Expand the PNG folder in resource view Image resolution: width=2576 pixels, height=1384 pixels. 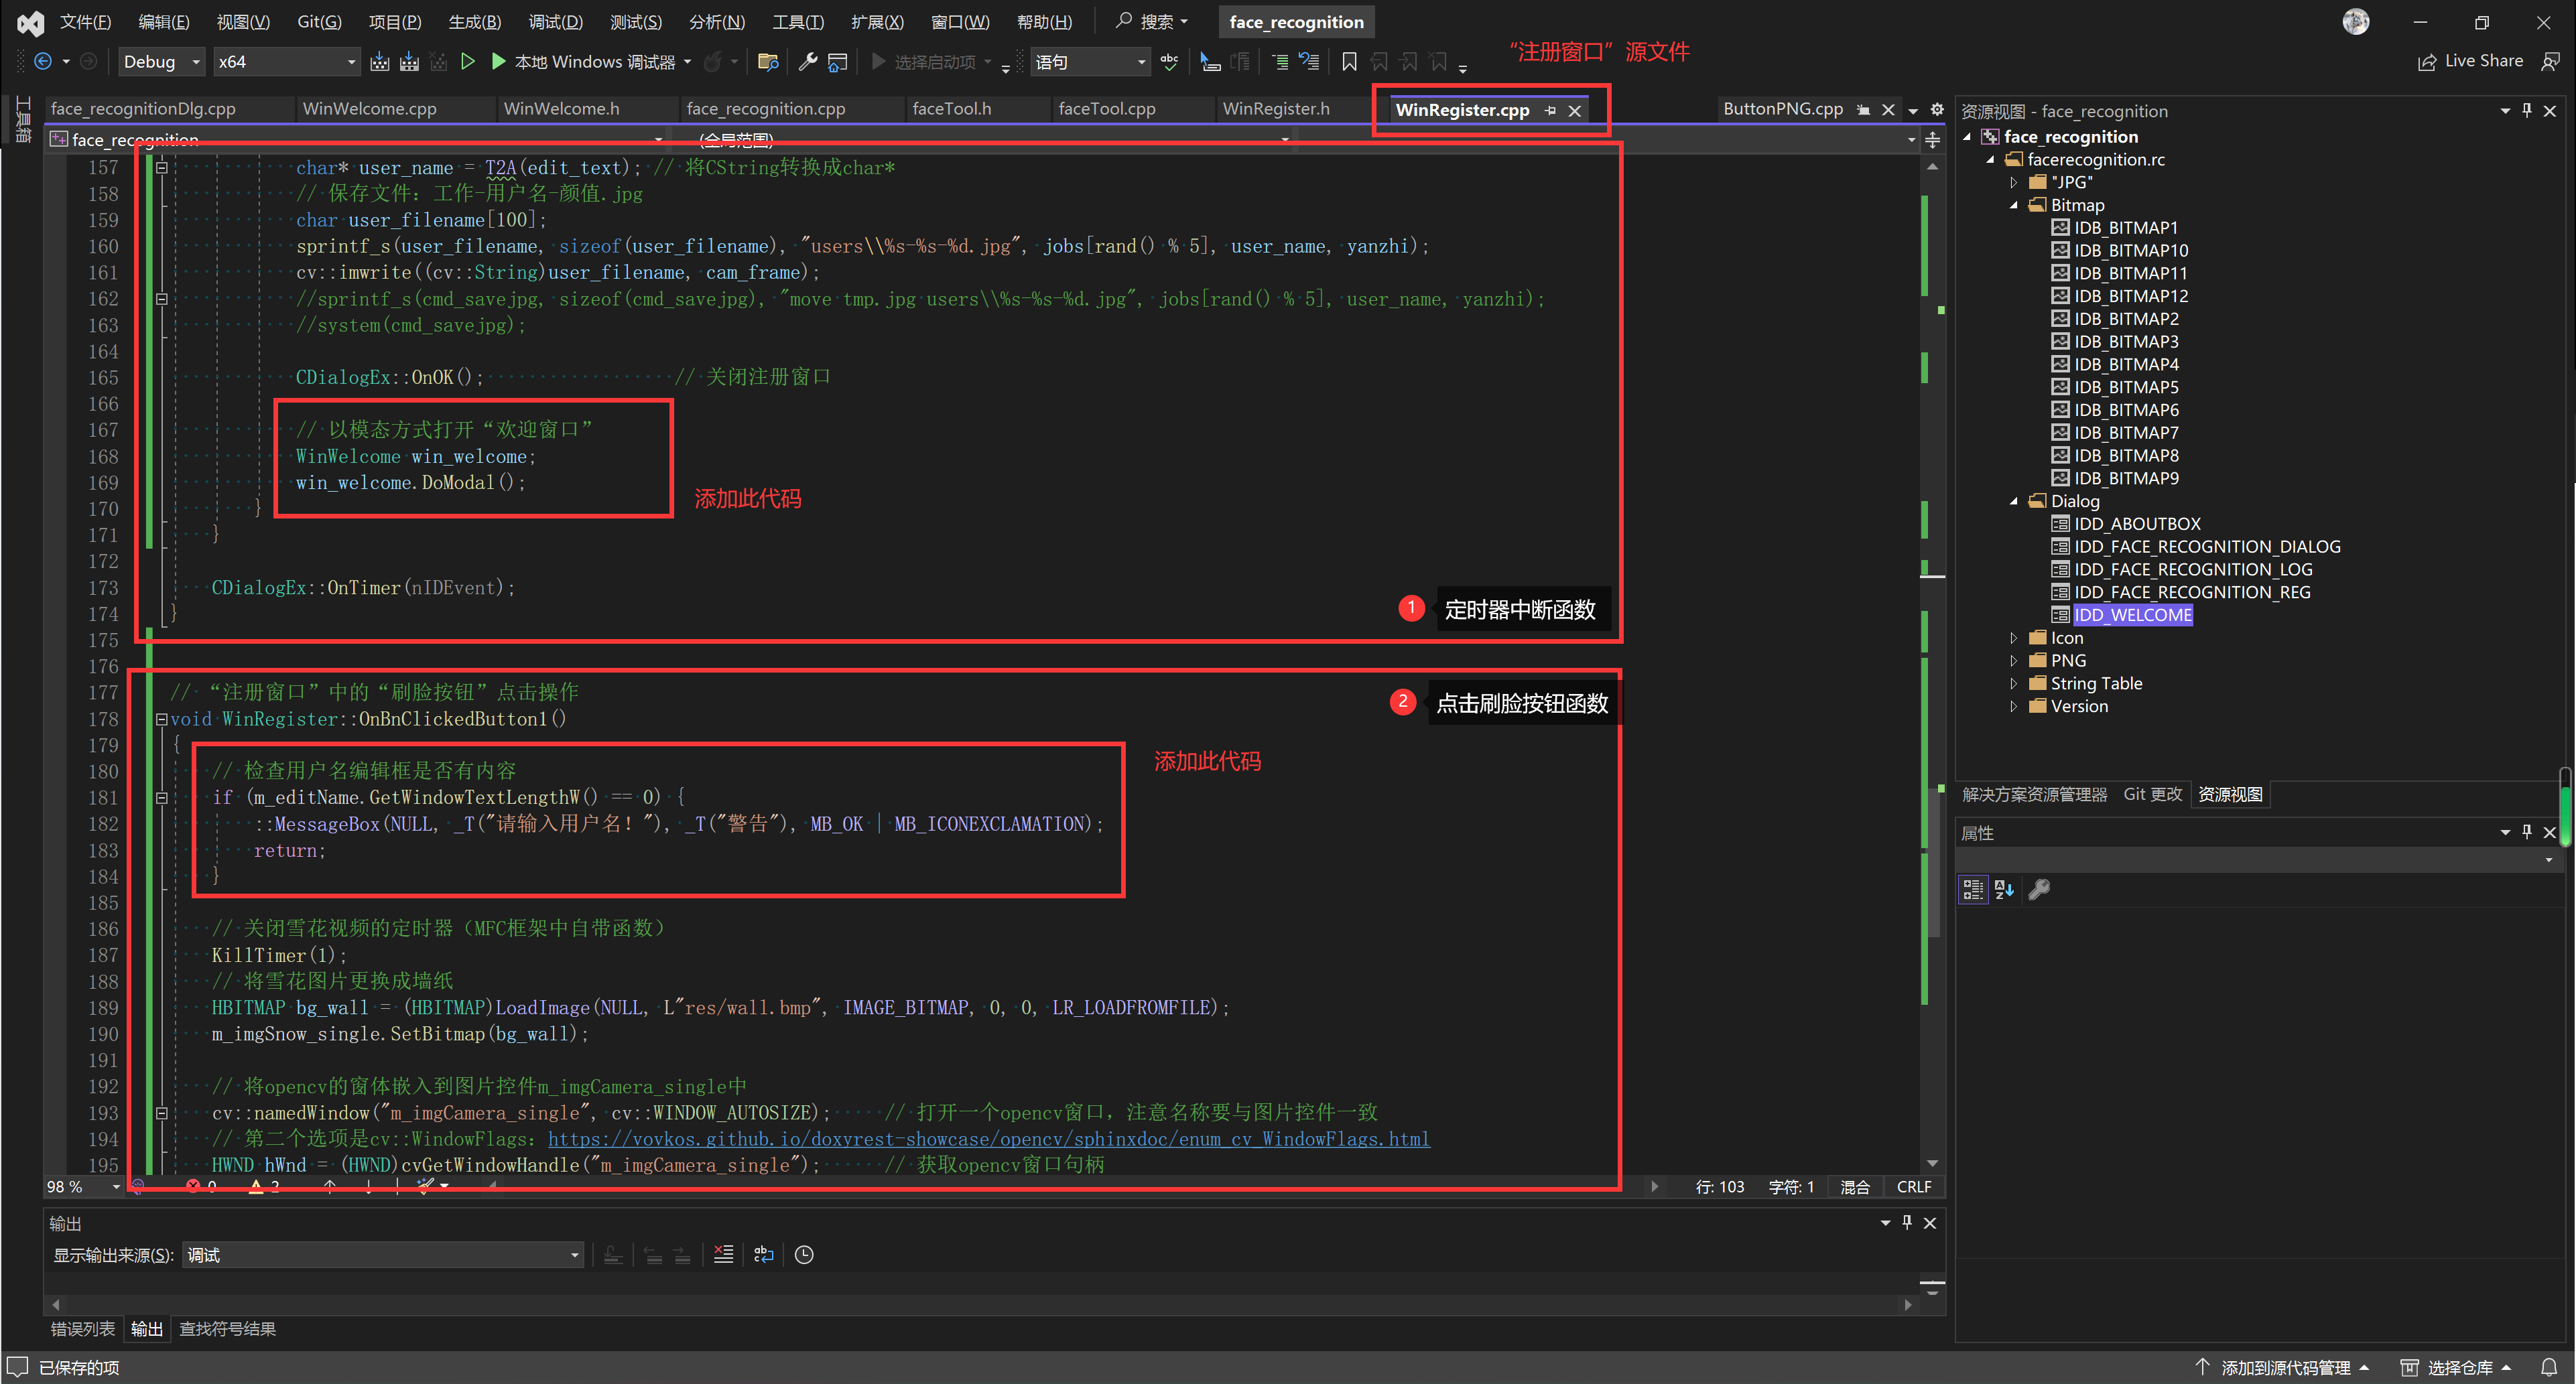pos(2013,660)
